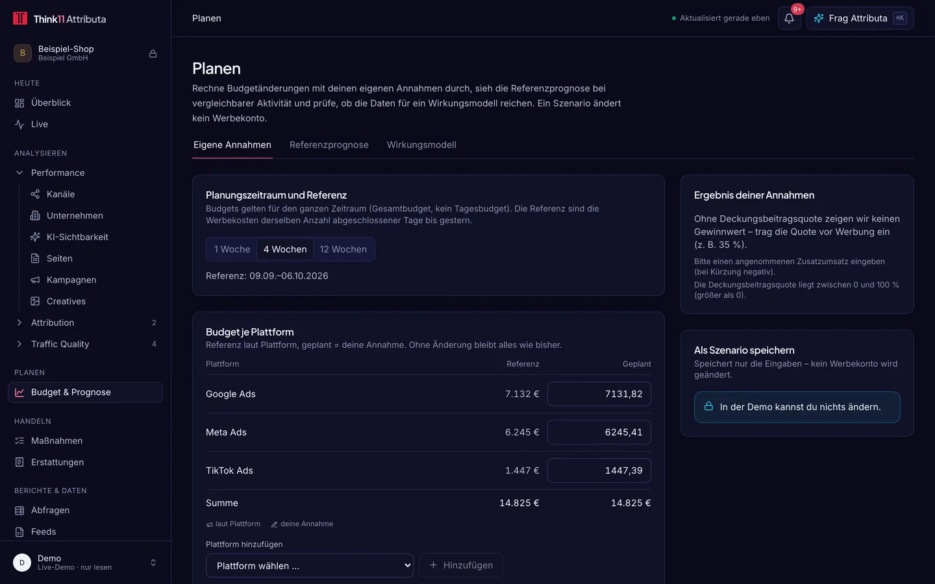935x584 pixels.
Task: Click the Budget & Prognose chart icon
Action: coord(19,393)
